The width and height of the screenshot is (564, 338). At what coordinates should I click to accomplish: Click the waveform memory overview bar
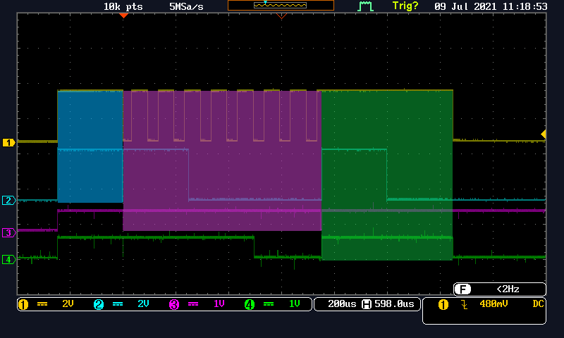[x=281, y=6]
